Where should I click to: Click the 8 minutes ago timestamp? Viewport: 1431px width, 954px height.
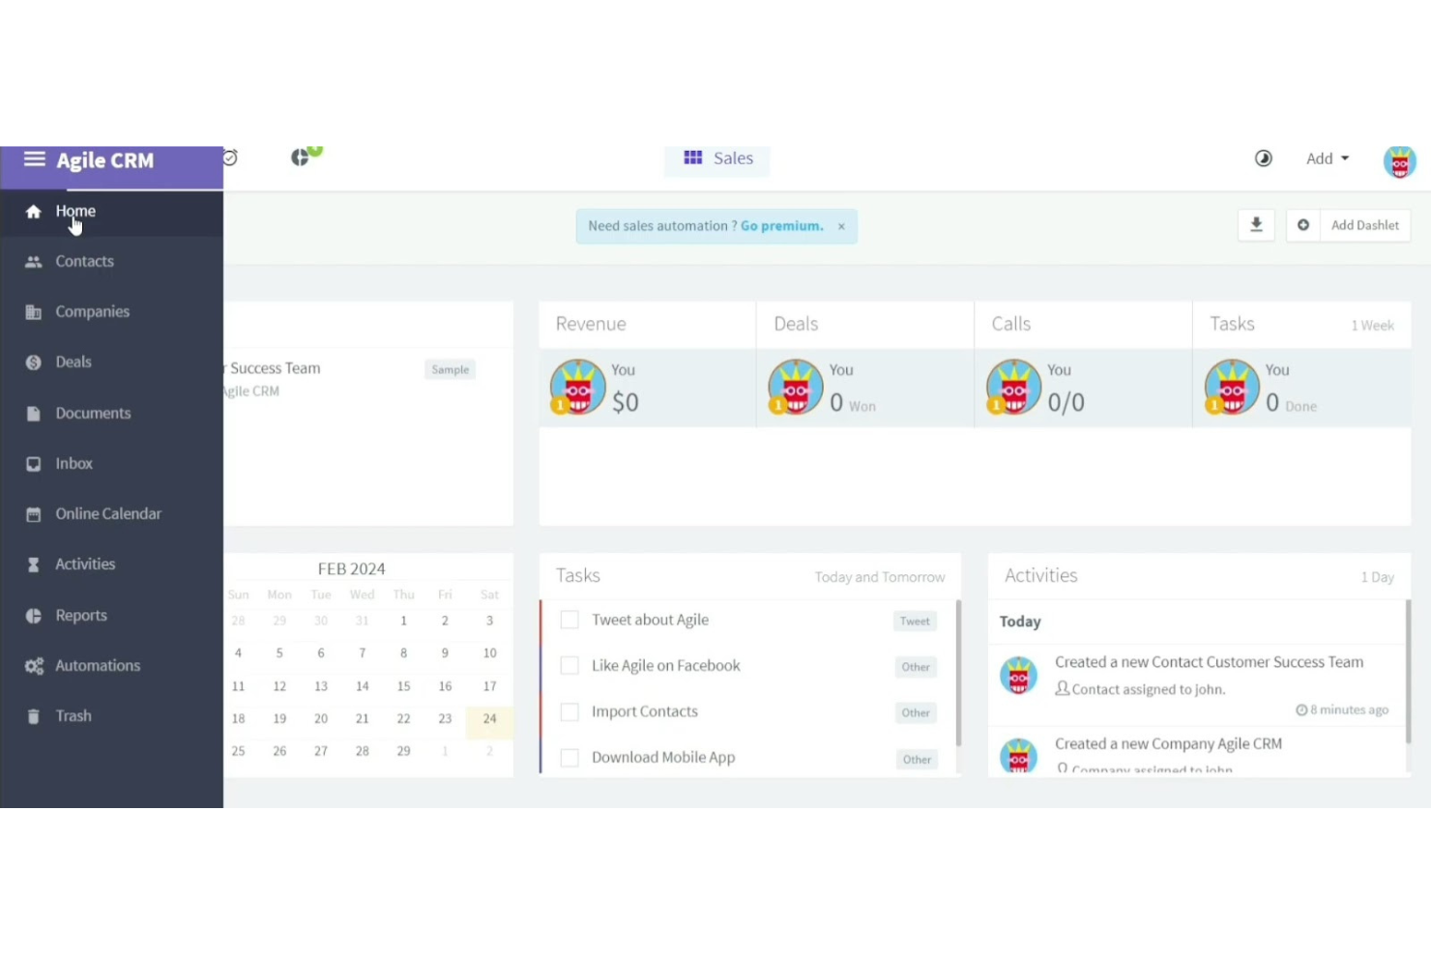(1342, 709)
